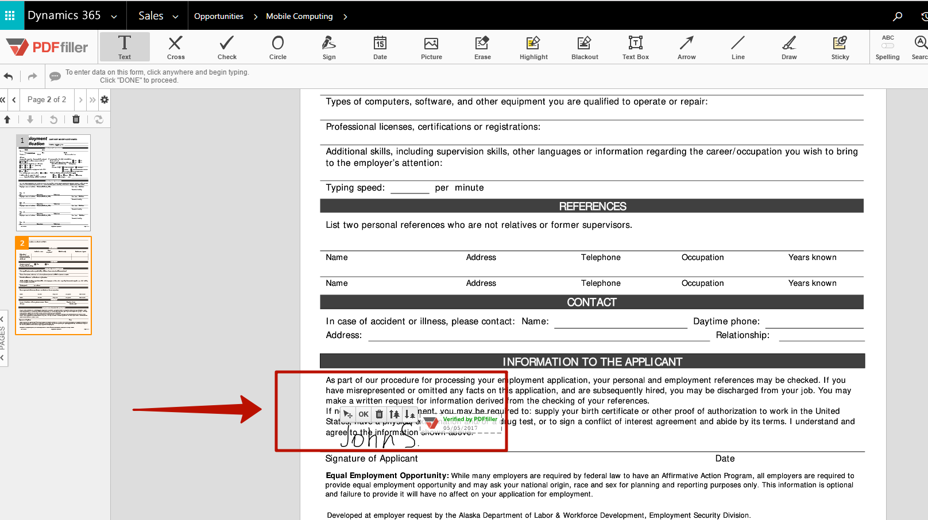Viewport: 928px width, 520px height.
Task: Click the "Signature of Applicant" label
Action: pyautogui.click(x=372, y=459)
